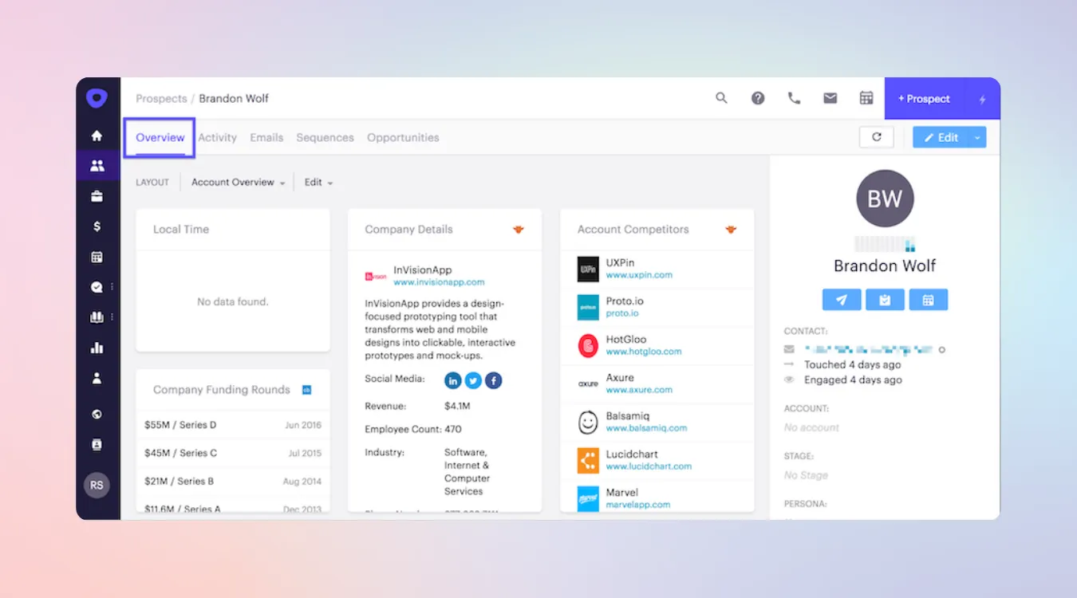Open www.invisionapp.com link
Screen dimensions: 1077x598
pos(439,282)
